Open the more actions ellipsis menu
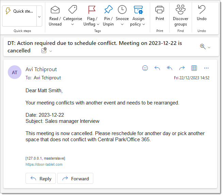This screenshot has height=196, width=223. pos(206,68)
